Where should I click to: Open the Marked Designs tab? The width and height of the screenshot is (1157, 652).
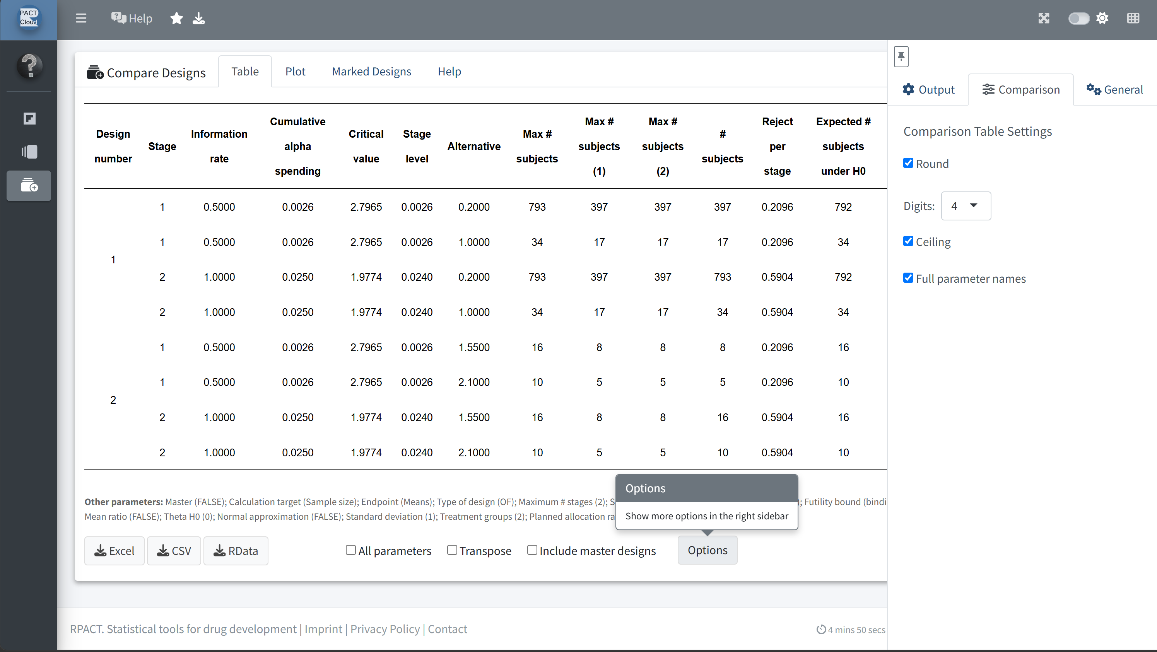pos(371,72)
